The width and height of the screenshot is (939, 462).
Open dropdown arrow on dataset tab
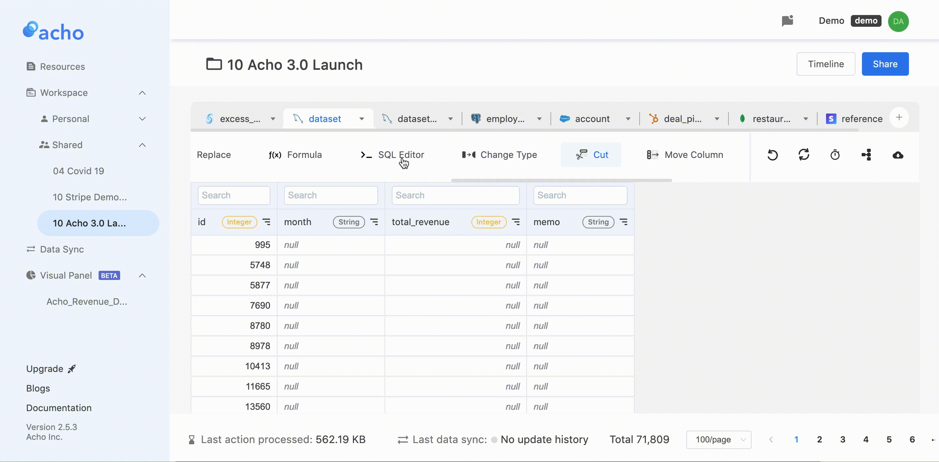(x=361, y=119)
